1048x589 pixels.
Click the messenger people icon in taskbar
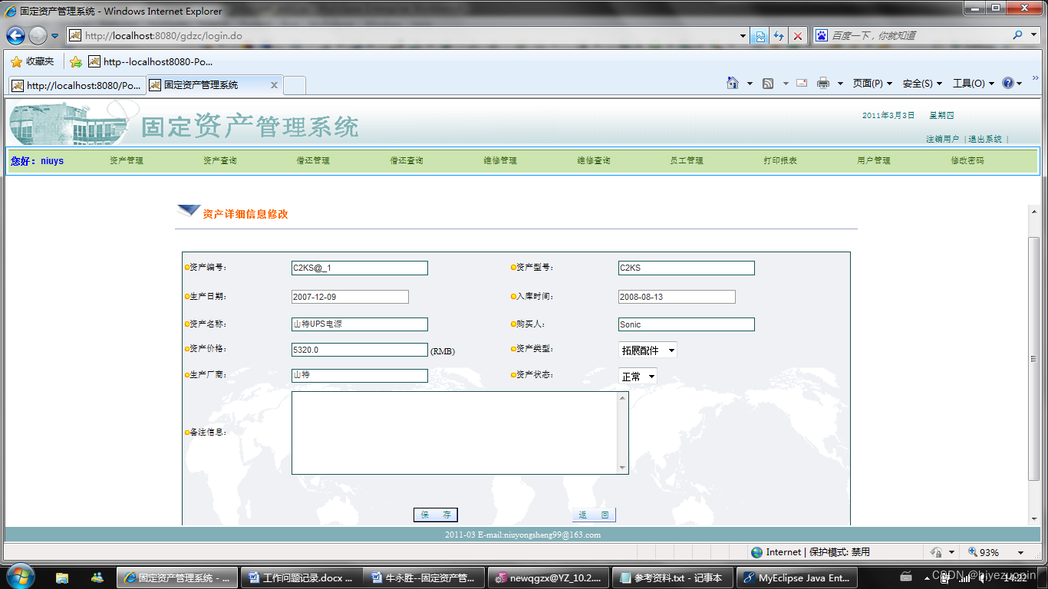point(97,577)
